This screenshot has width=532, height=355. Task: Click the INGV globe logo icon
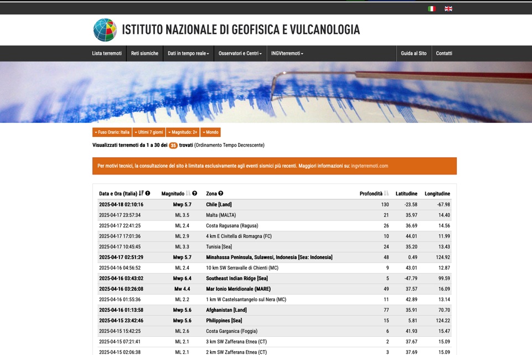104,29
